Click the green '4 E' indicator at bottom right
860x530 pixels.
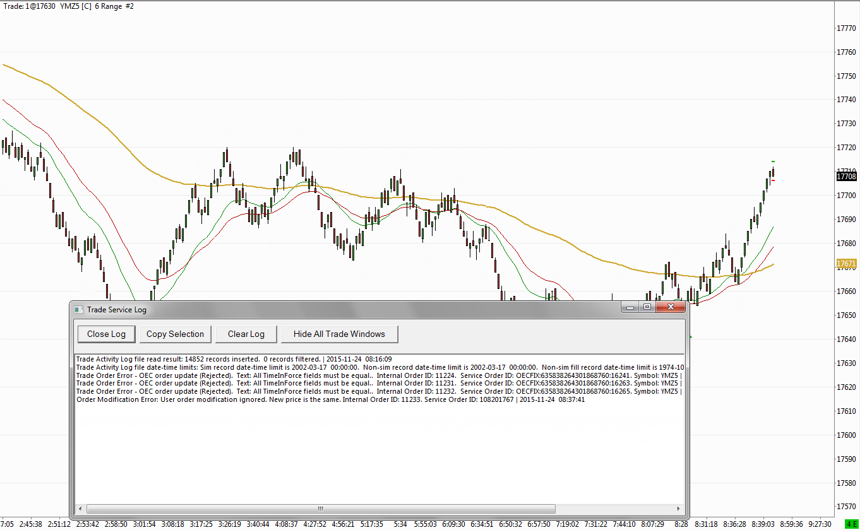coord(852,524)
